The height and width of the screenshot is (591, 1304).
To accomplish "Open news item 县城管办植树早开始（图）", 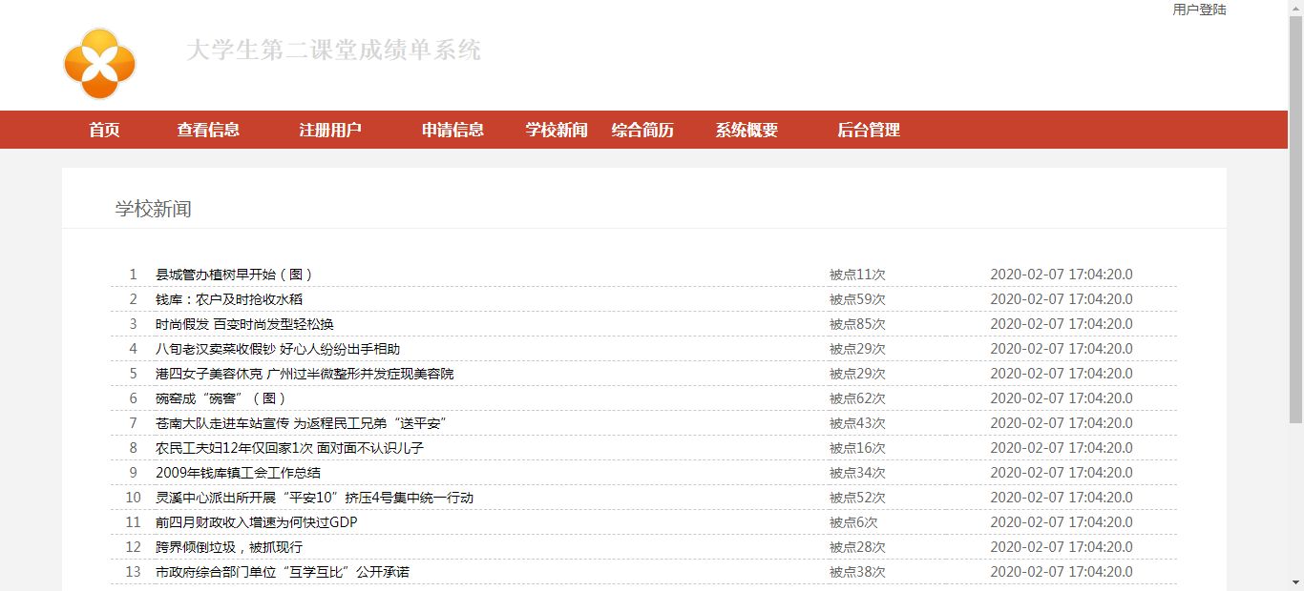I will coord(235,275).
